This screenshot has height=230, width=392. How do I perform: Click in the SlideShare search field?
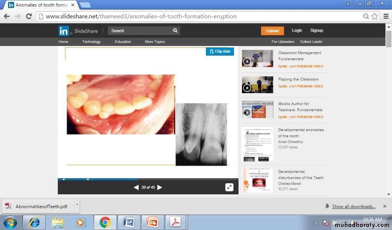click(140, 31)
